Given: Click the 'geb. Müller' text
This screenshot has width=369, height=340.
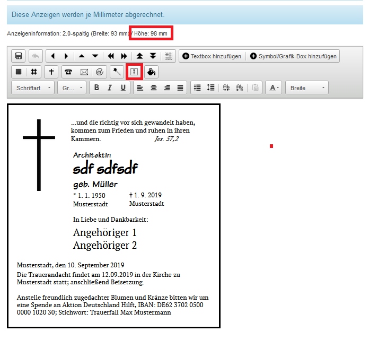Looking at the screenshot, I should [95, 185].
